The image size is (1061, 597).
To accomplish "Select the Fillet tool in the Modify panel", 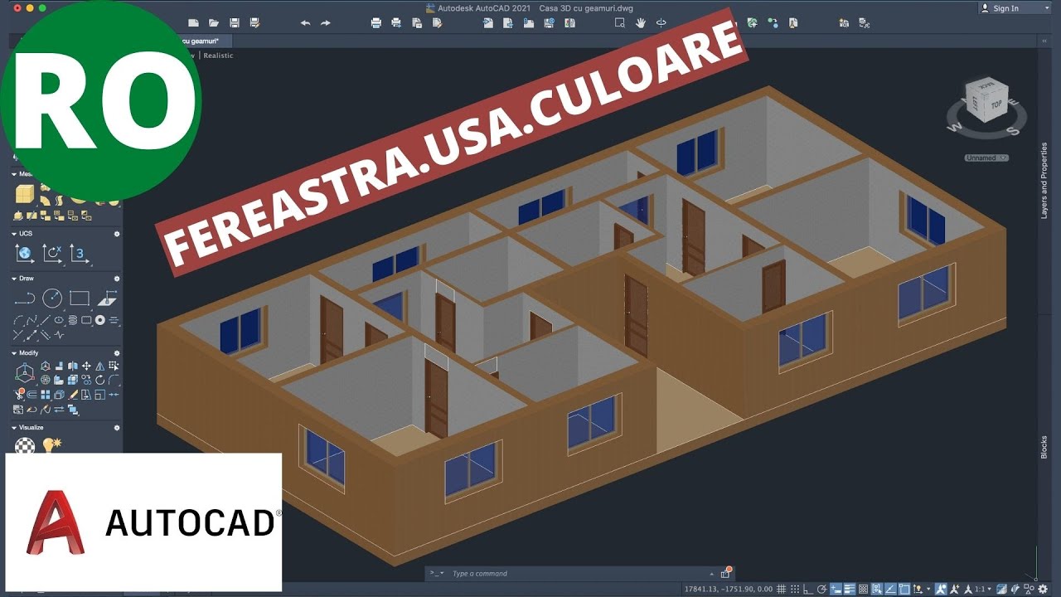I will [114, 381].
